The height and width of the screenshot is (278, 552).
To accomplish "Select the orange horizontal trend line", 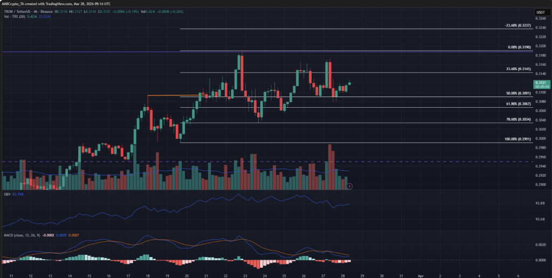I will 172,95.
